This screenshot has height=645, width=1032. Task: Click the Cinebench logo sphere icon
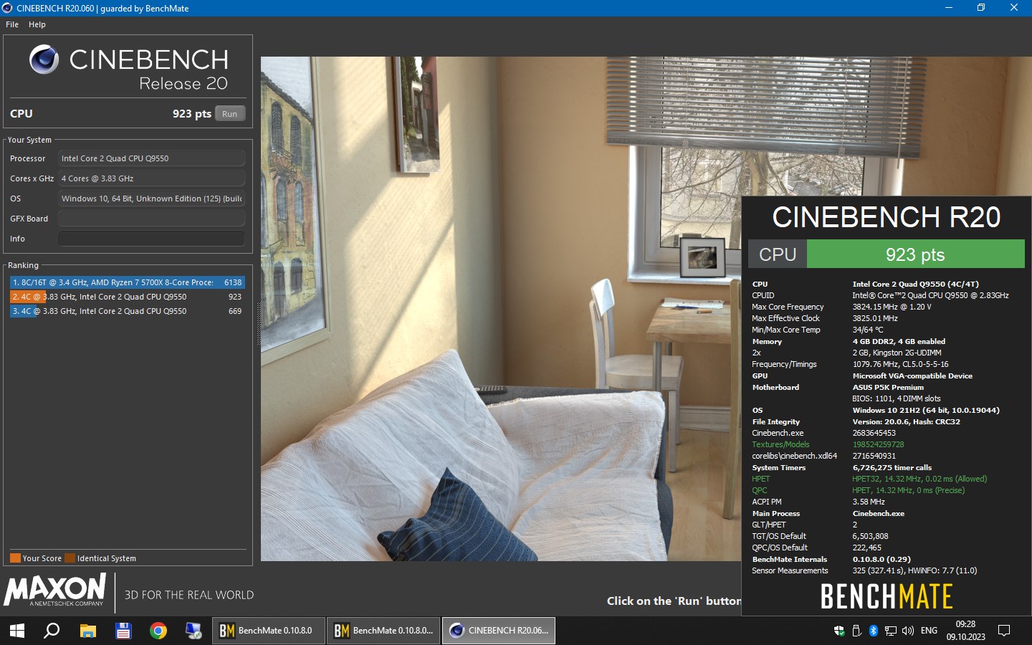click(44, 59)
